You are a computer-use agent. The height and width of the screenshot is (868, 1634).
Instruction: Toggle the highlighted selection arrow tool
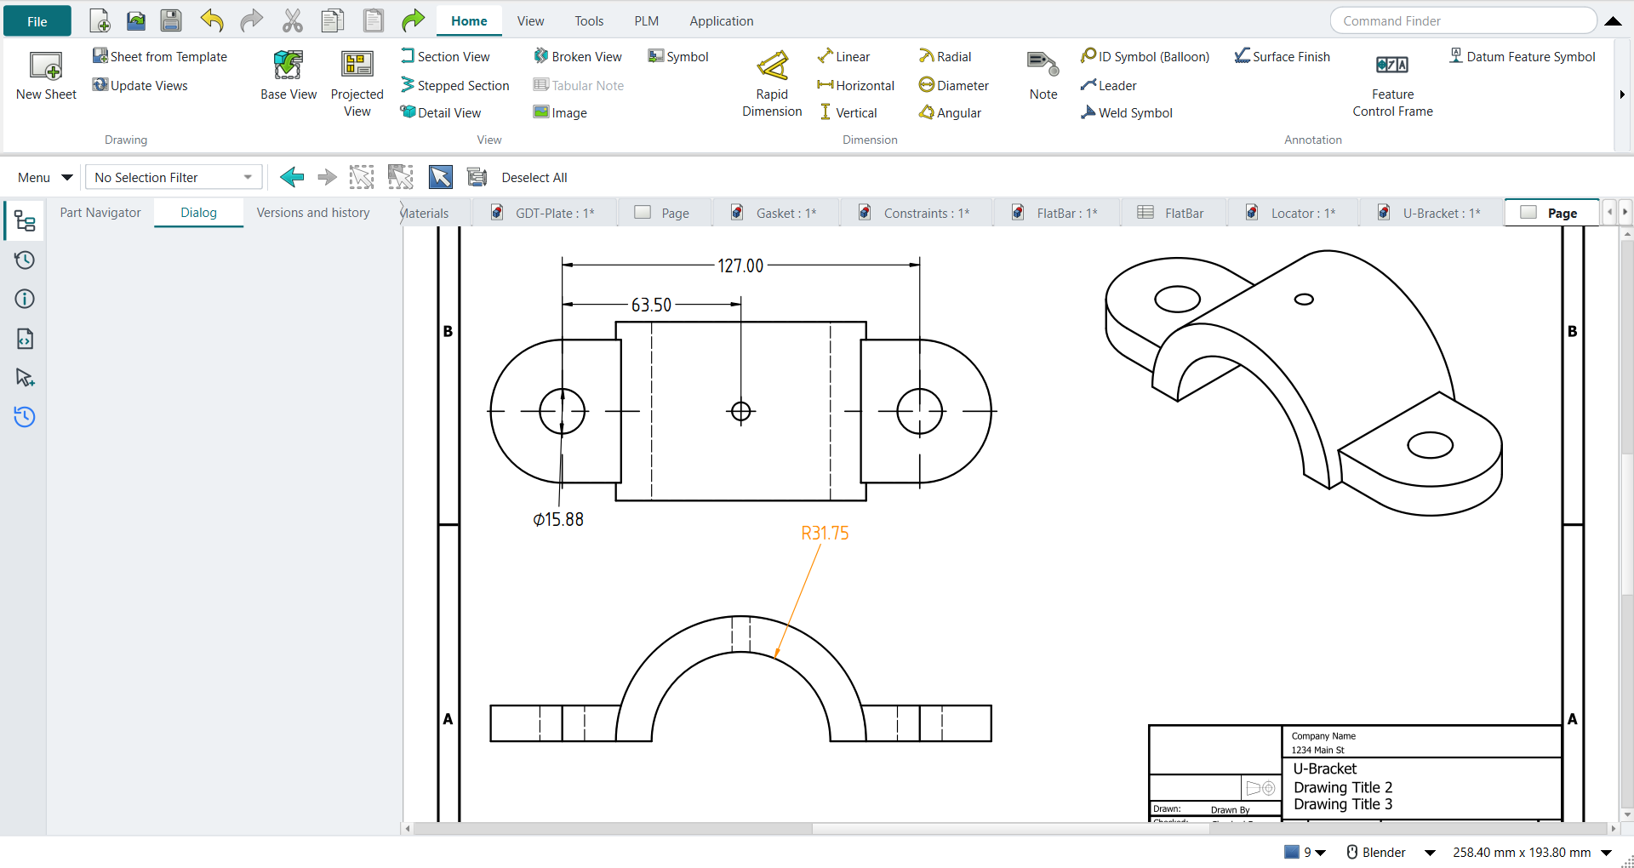click(440, 177)
